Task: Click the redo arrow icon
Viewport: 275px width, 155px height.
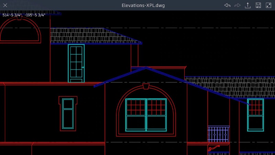Action: point(237,5)
